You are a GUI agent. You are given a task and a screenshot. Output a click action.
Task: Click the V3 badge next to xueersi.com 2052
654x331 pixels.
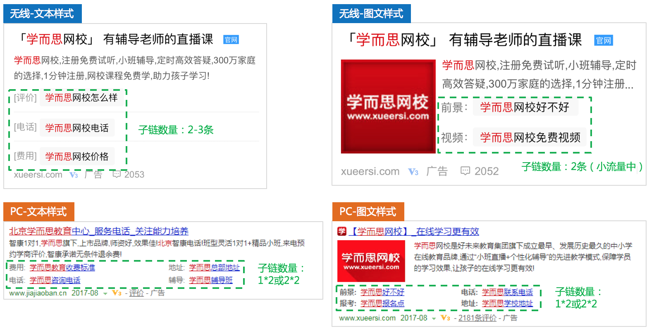click(x=413, y=172)
